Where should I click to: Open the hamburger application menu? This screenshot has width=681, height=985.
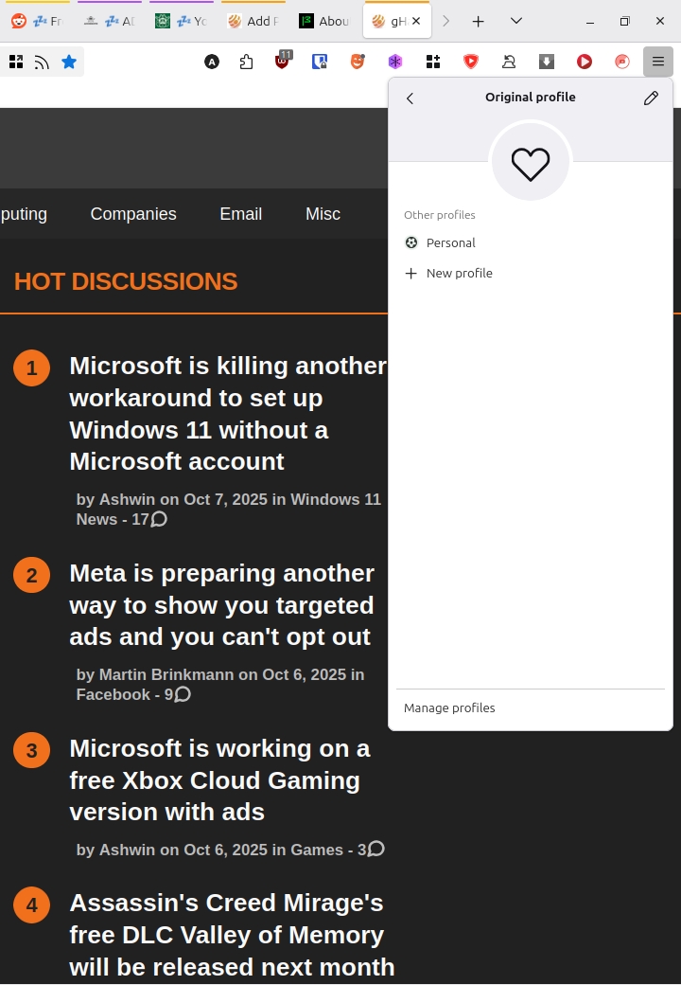click(657, 62)
